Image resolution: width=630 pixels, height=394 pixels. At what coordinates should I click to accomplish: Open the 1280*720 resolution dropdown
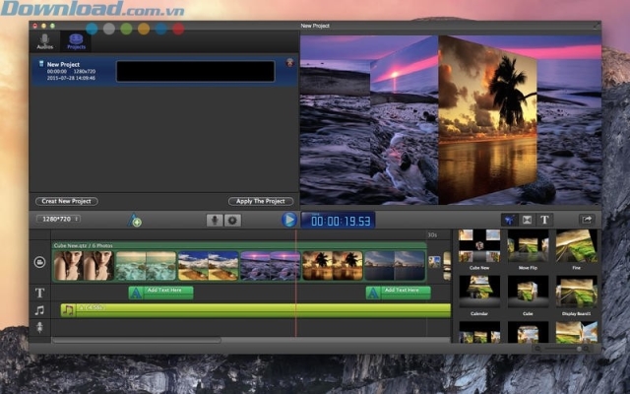pos(59,219)
